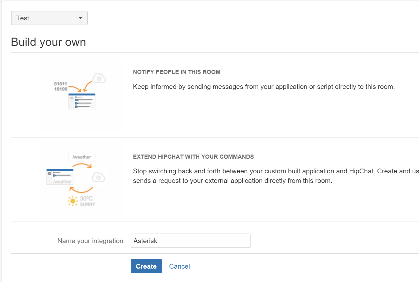Click the message list window icon in notify illustration

click(x=82, y=101)
